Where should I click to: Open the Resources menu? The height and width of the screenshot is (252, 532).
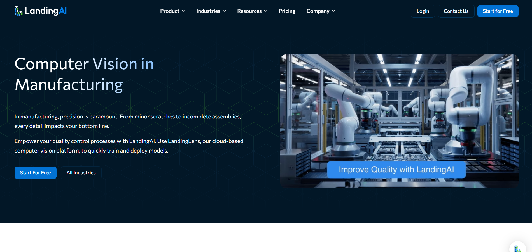252,11
